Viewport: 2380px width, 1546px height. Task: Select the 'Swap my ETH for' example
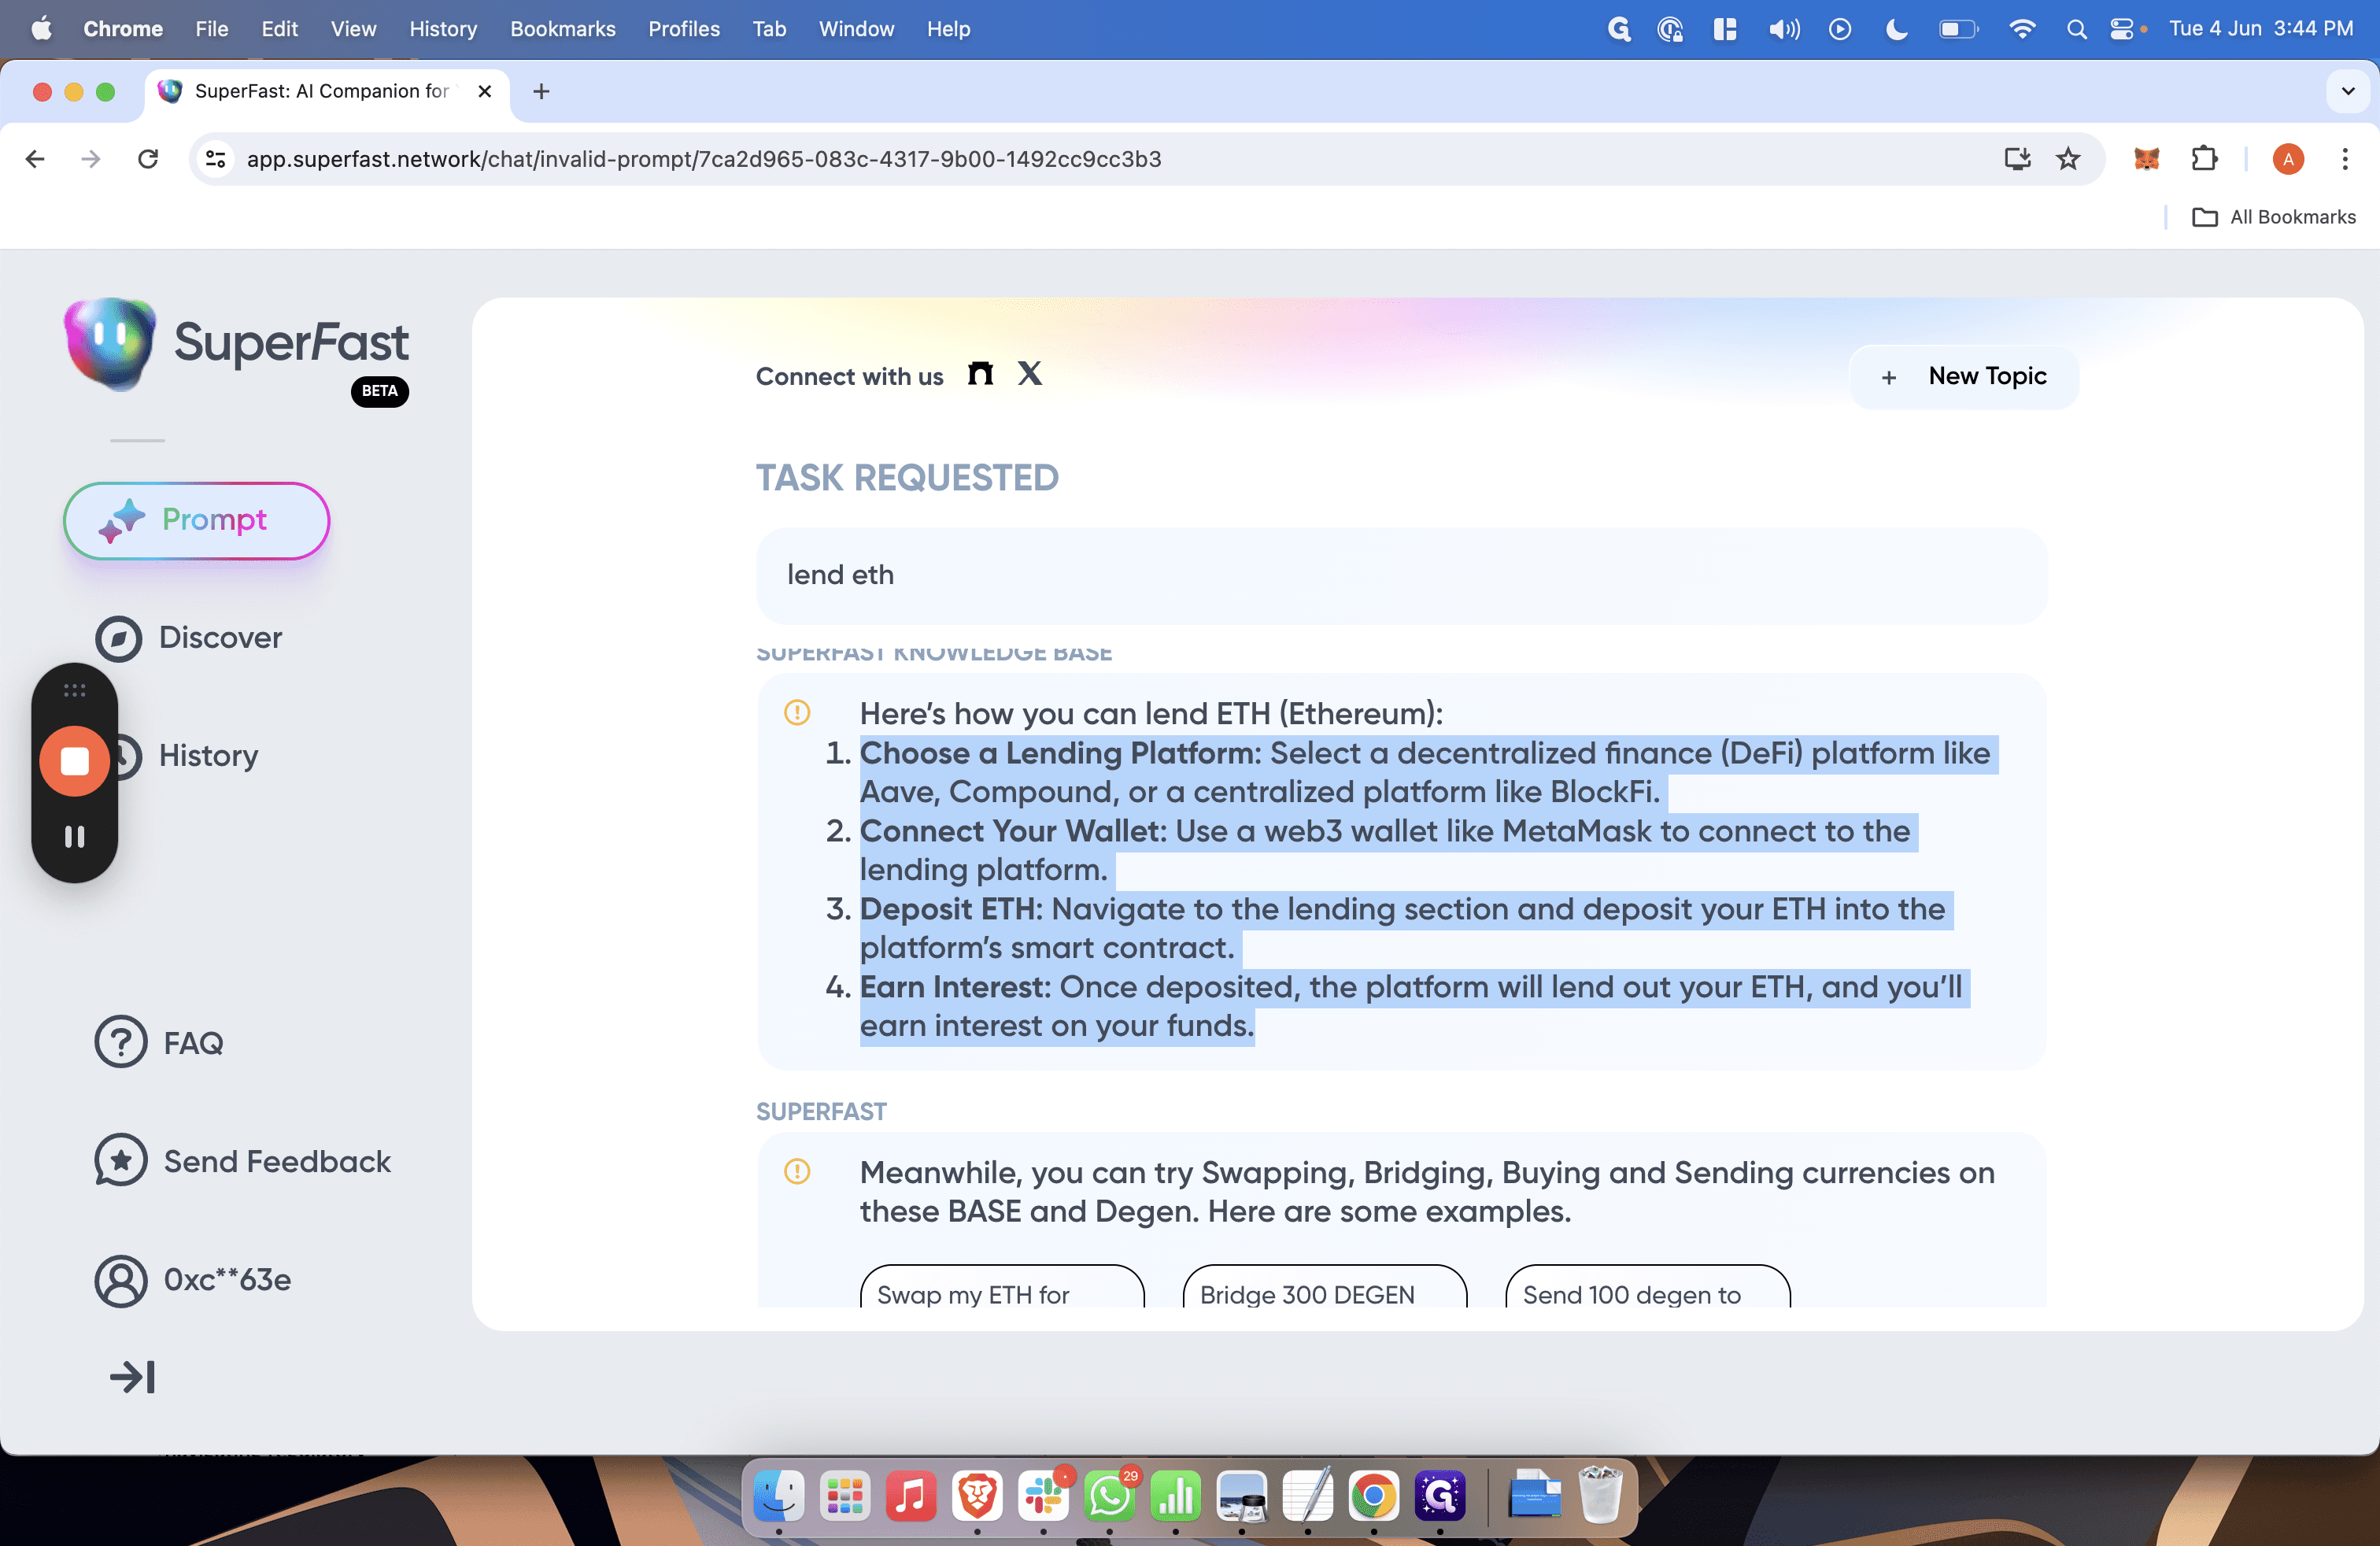click(x=1002, y=1288)
